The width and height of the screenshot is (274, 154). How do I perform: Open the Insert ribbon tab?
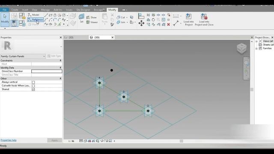pyautogui.click(x=25, y=10)
